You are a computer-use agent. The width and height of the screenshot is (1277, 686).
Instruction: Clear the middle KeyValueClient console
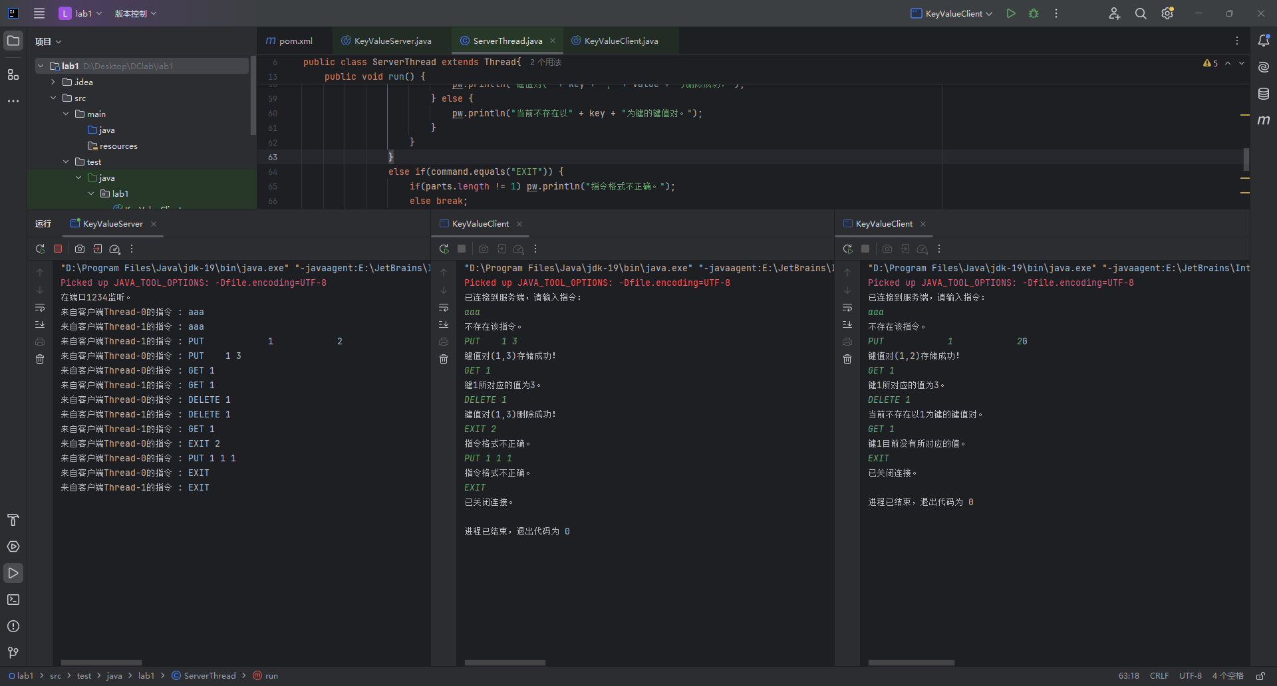pyautogui.click(x=444, y=359)
